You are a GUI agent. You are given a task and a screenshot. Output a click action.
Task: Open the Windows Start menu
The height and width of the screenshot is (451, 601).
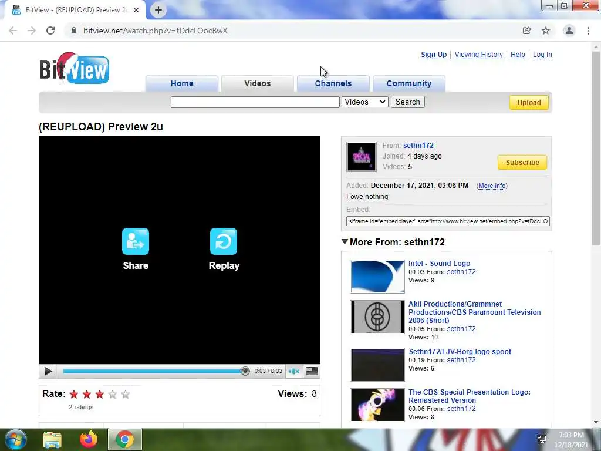[x=16, y=439]
